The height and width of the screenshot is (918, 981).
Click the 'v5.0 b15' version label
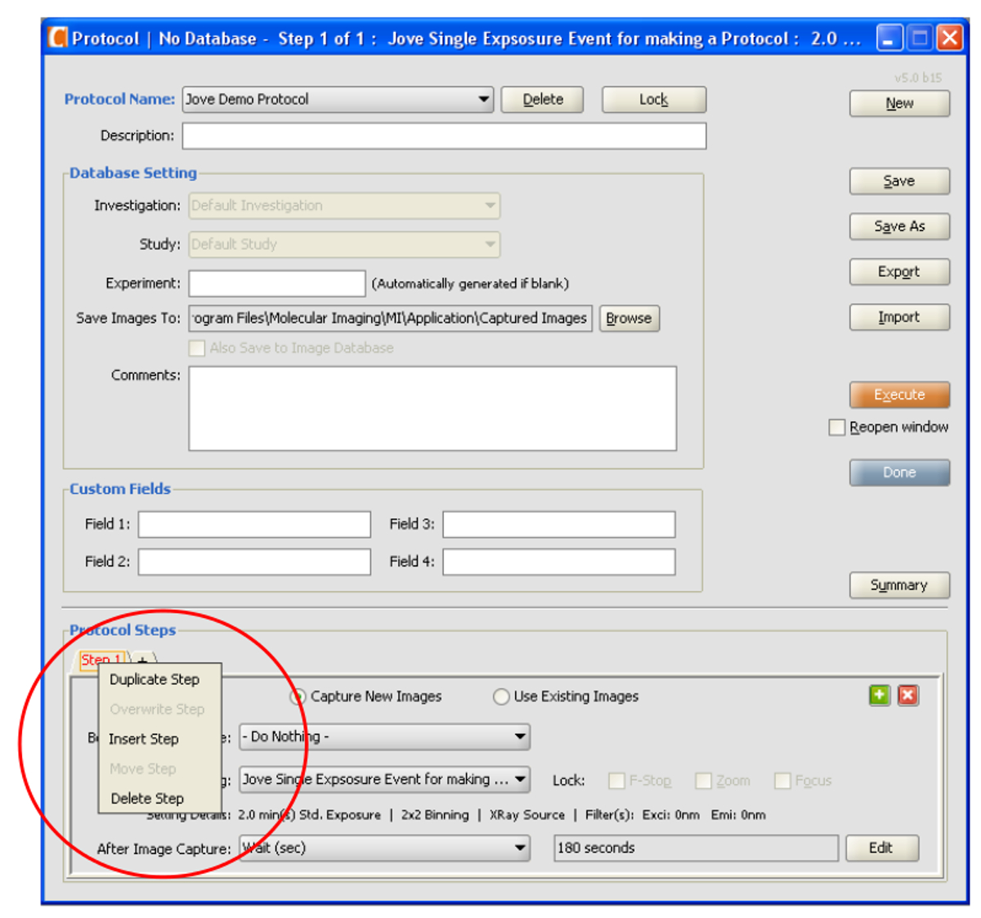[918, 78]
